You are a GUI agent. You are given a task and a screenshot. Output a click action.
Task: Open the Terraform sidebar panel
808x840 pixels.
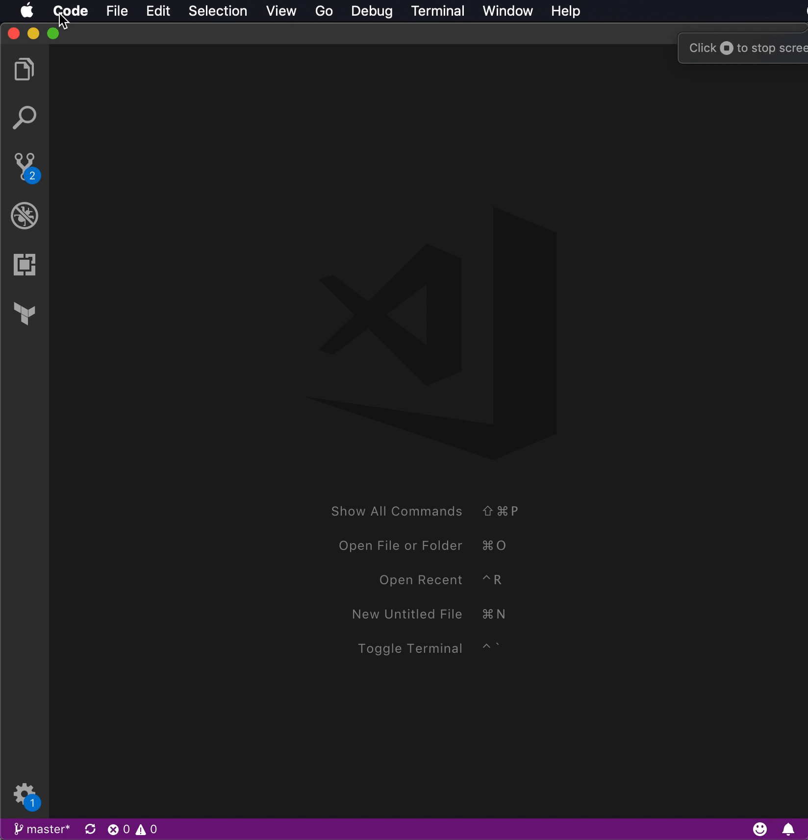(25, 314)
